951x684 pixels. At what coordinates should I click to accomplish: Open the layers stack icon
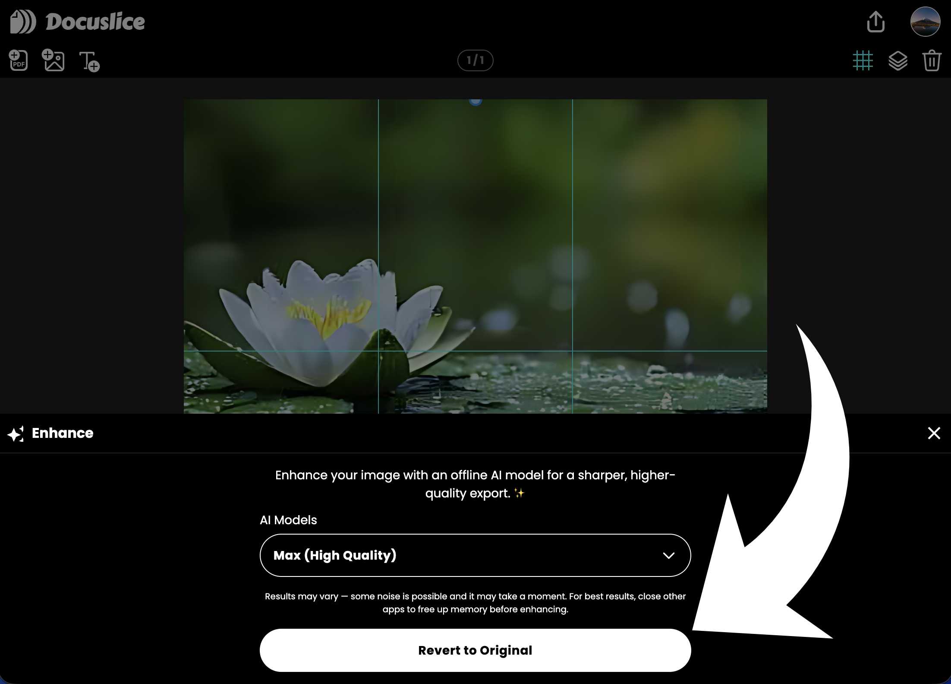(x=897, y=60)
